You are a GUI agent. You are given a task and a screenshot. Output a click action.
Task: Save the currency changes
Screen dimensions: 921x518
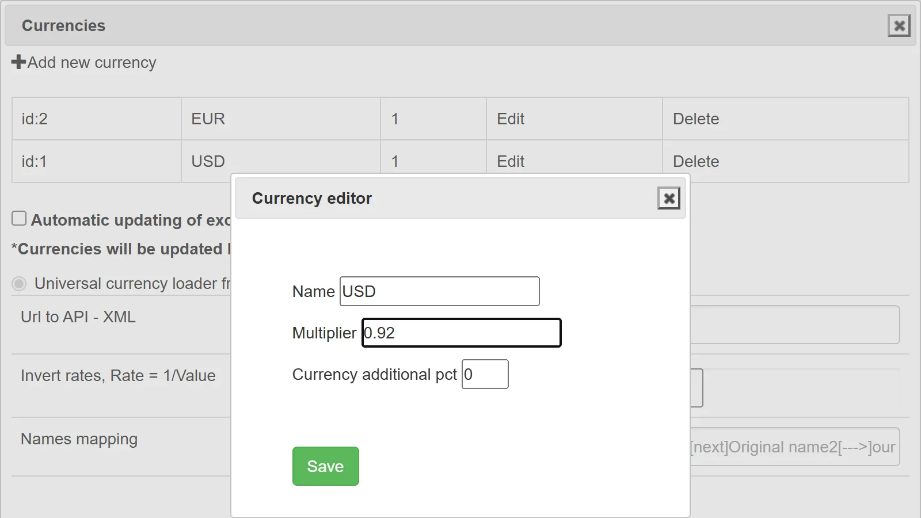[x=325, y=466]
